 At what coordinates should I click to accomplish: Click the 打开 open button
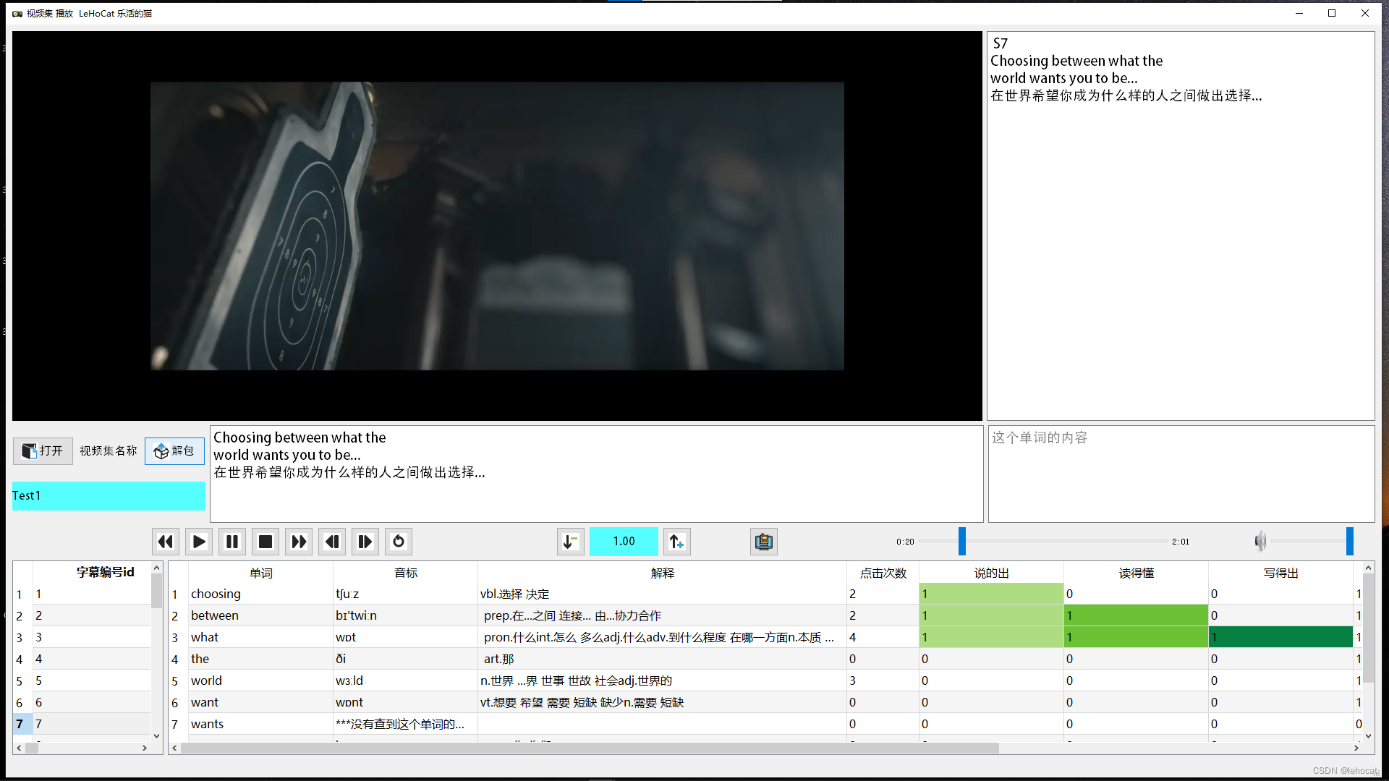click(x=43, y=451)
